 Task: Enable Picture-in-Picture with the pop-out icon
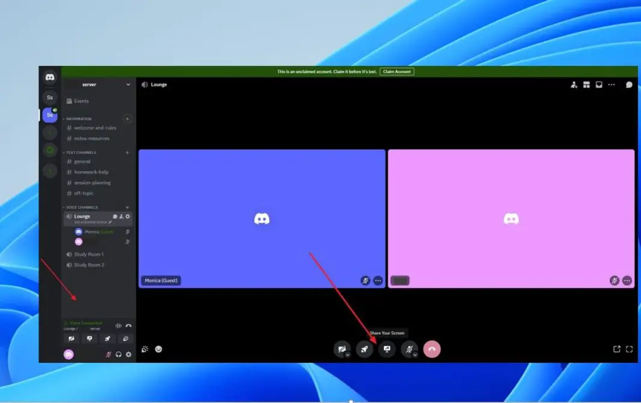616,348
